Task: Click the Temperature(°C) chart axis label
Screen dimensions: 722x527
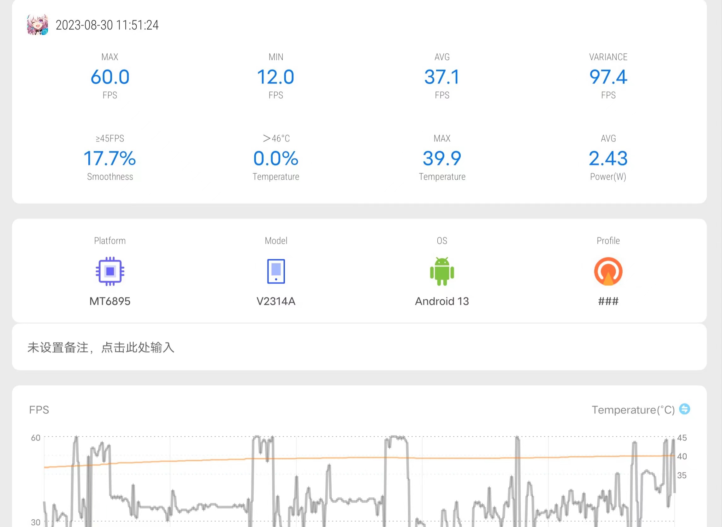Action: tap(633, 410)
